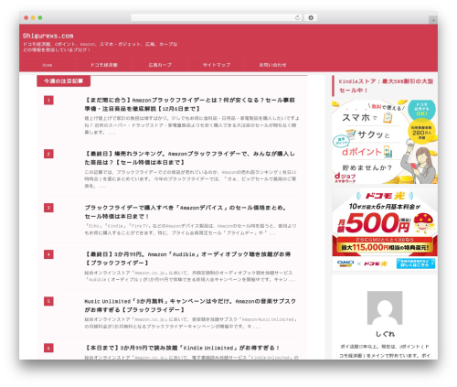Click the author name しぐれ
The image size is (457, 387).
(385, 334)
